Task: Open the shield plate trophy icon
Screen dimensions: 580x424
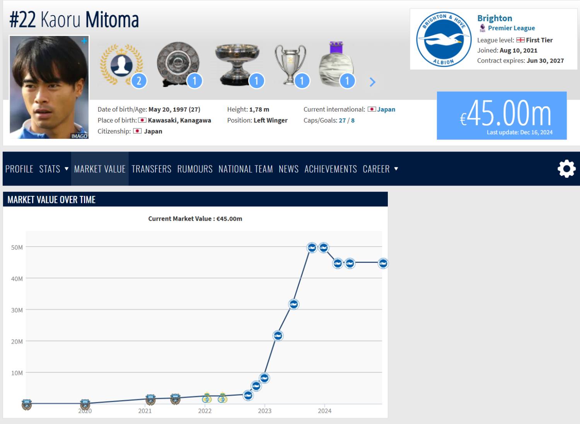Action: click(x=178, y=64)
